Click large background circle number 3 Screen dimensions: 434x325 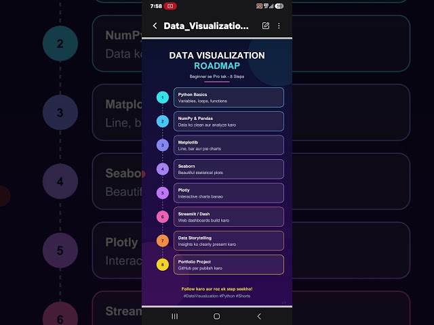coord(60,112)
